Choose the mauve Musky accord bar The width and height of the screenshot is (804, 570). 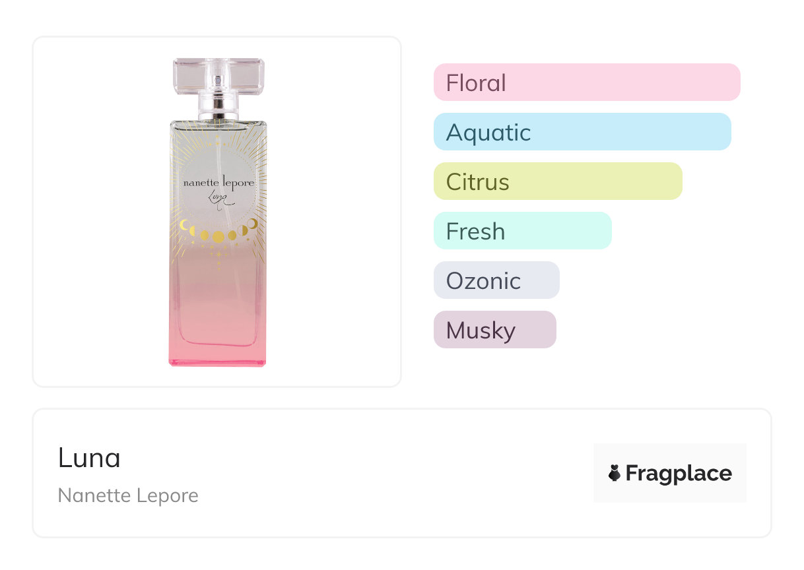[494, 330]
